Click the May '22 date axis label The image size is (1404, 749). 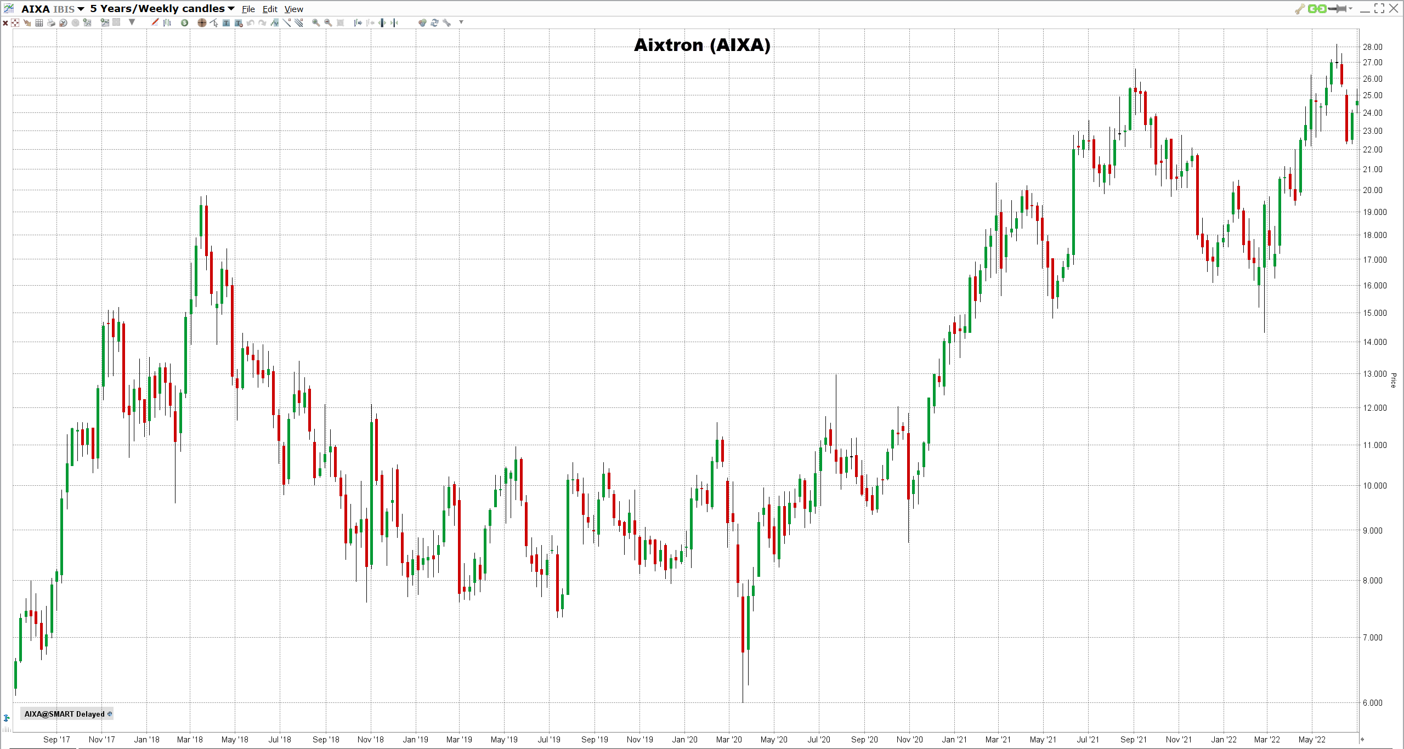(x=1312, y=740)
